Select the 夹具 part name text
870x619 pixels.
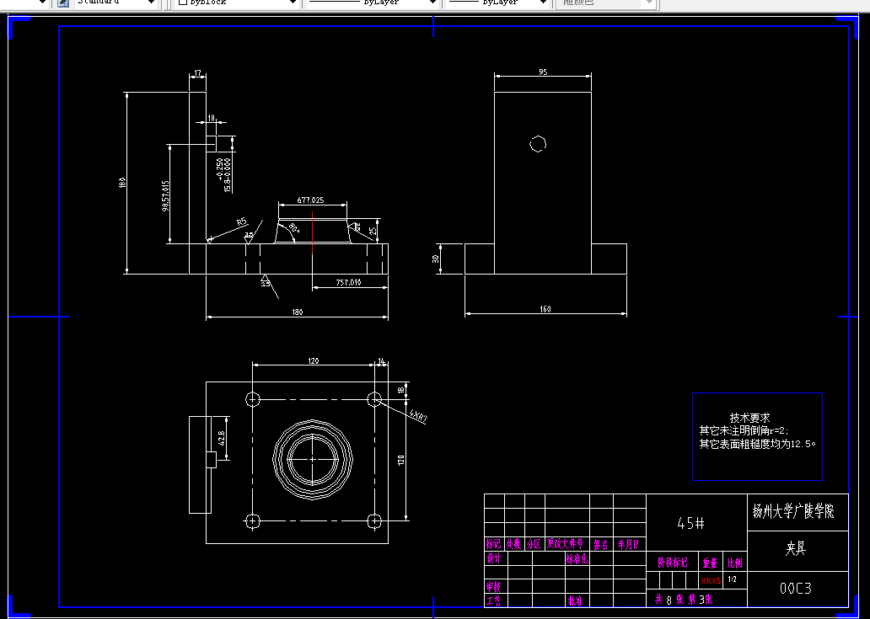[x=795, y=548]
